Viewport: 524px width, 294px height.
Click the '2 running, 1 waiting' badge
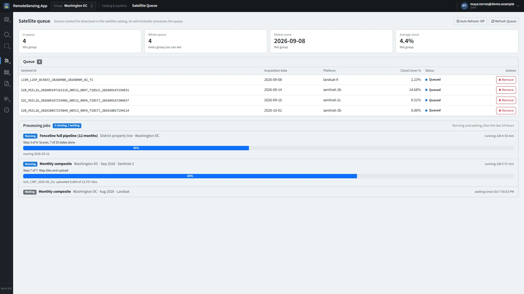pos(67,125)
